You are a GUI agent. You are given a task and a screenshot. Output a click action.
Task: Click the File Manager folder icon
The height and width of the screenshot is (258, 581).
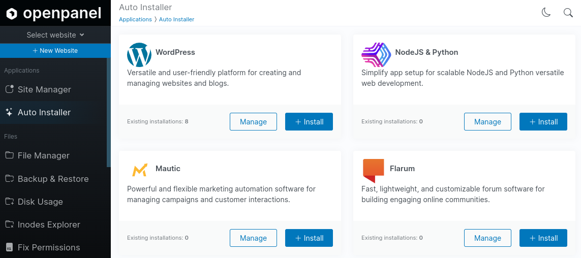[x=9, y=155]
